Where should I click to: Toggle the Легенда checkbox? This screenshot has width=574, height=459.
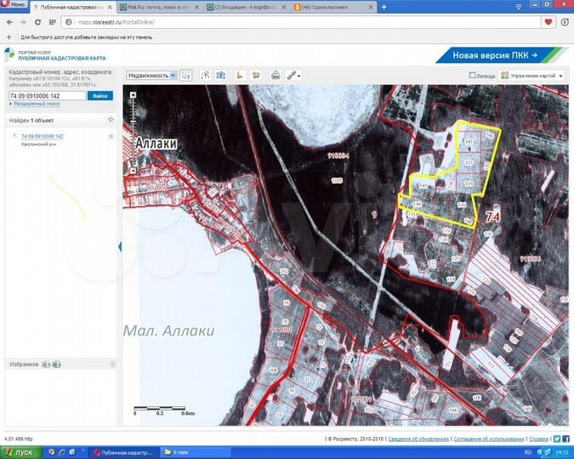(x=473, y=76)
